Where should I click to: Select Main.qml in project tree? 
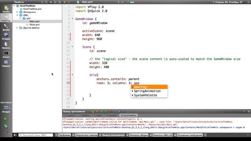pos(35,22)
